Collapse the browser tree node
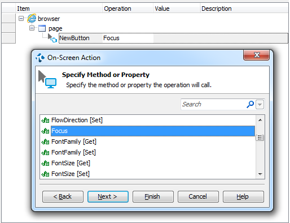 pos(21,19)
